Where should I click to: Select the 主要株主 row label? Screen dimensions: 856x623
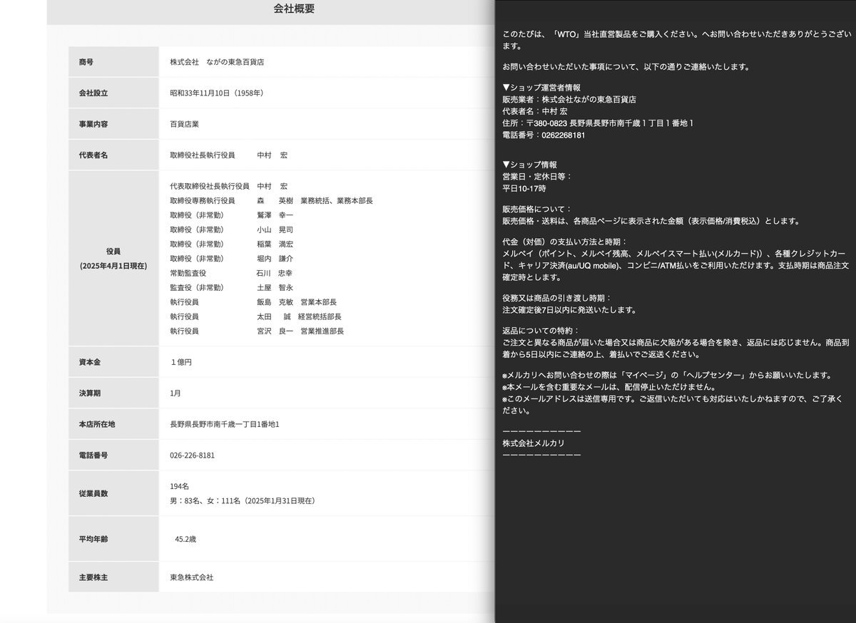coord(93,577)
